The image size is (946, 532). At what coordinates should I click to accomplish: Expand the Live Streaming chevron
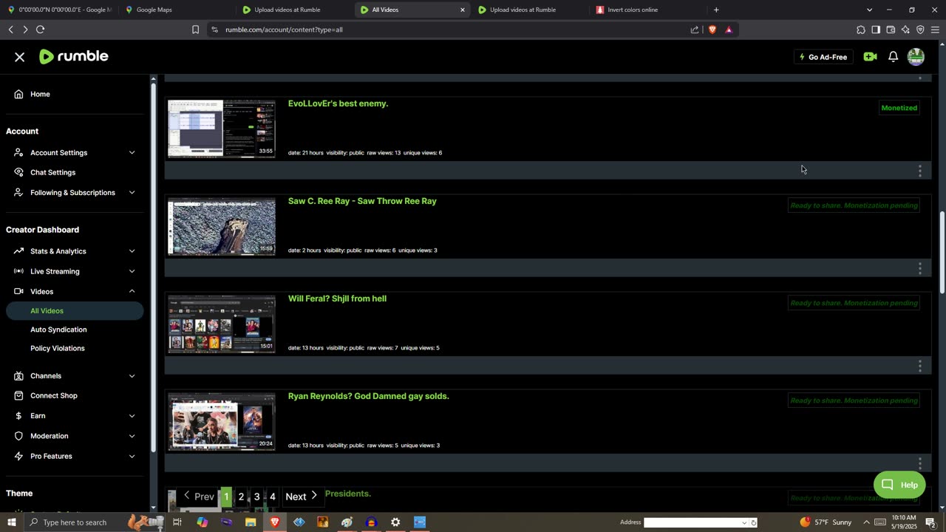coord(132,271)
